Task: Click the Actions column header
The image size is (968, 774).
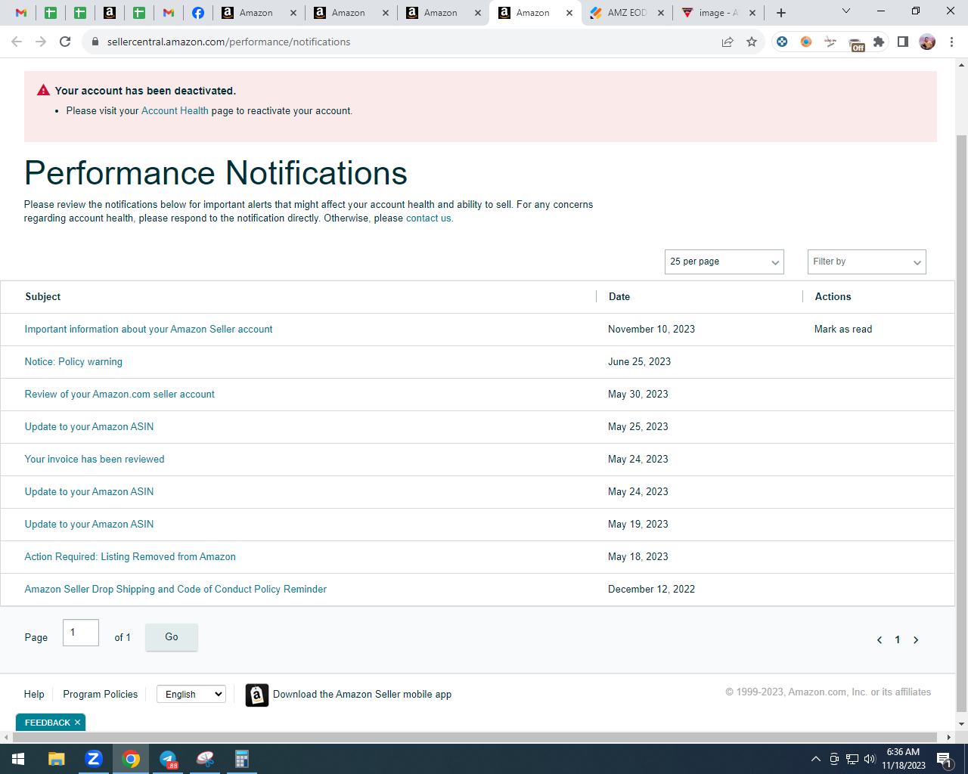Action: pyautogui.click(x=833, y=297)
